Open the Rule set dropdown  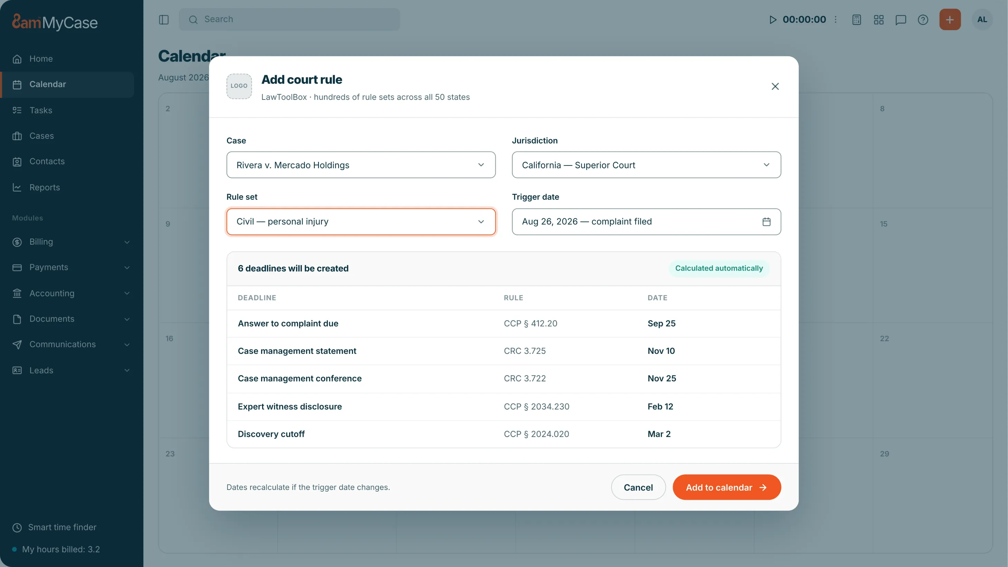(x=361, y=221)
